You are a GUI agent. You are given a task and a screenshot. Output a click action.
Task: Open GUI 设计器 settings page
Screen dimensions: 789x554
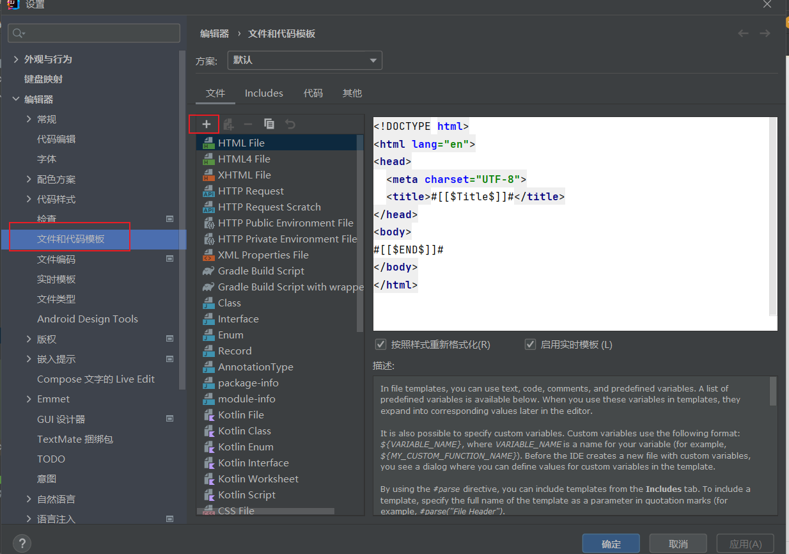click(x=61, y=419)
